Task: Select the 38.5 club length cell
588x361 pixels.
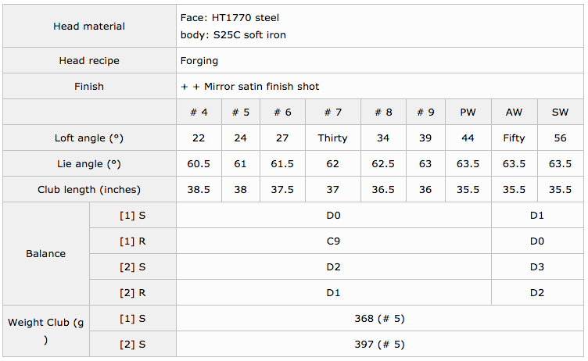Action: (x=199, y=189)
